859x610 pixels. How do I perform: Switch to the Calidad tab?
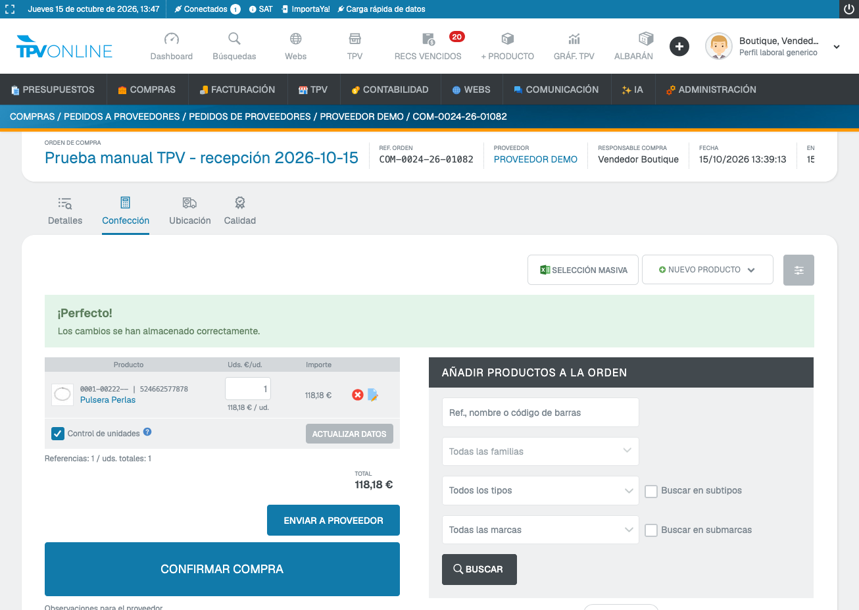[240, 211]
